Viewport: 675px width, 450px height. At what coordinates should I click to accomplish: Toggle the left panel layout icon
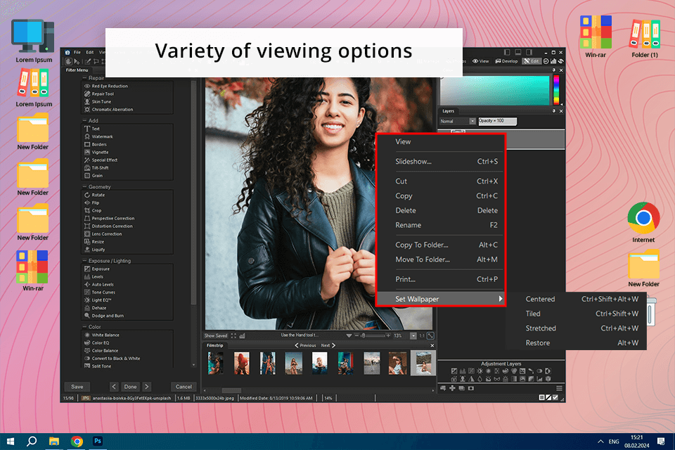click(507, 53)
